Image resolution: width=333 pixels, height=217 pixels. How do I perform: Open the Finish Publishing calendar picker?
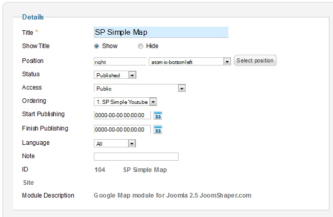pos(158,129)
